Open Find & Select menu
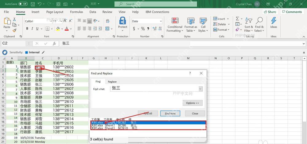This screenshot has width=307, height=144. [259, 25]
